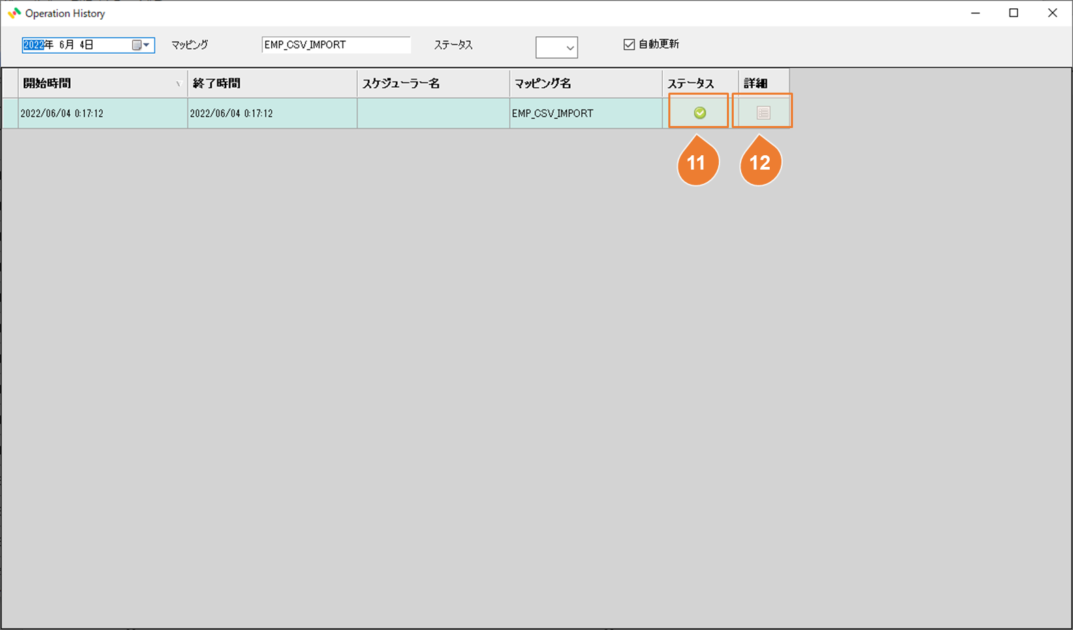Sort by 終了時間 column header
Viewport: 1073px width, 630px height.
[x=273, y=84]
